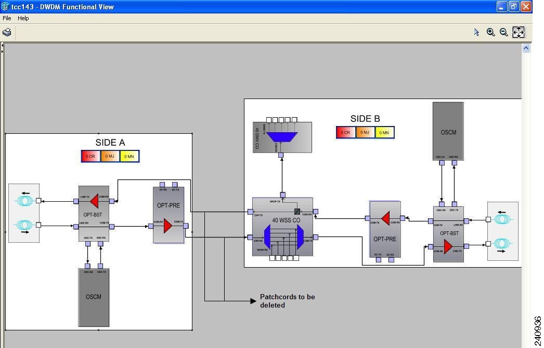Click the scrollbar up arrow
Screen dimensions: 544x348
[526, 48]
